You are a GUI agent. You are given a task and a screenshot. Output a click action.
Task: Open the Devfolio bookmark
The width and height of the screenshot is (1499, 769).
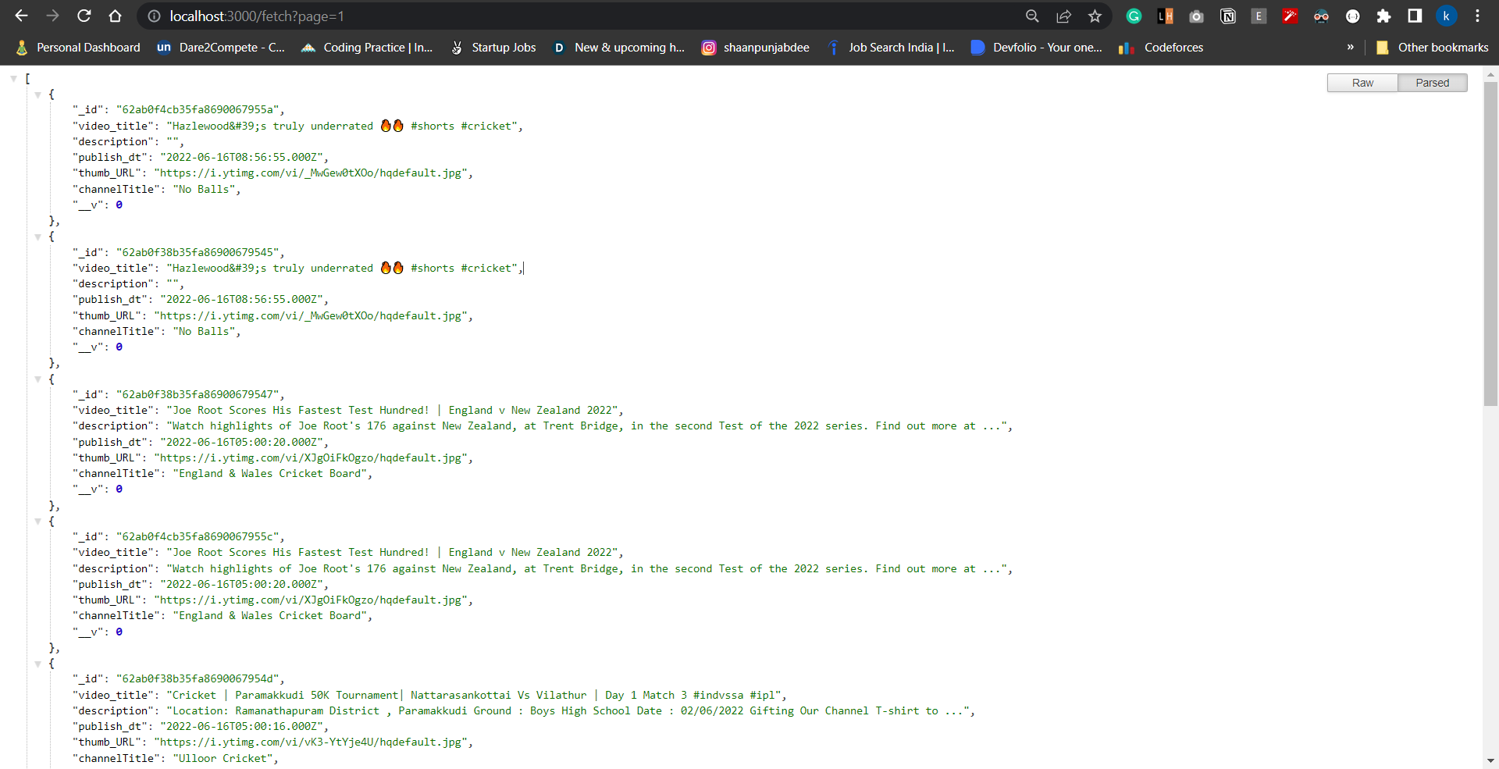pos(1037,48)
